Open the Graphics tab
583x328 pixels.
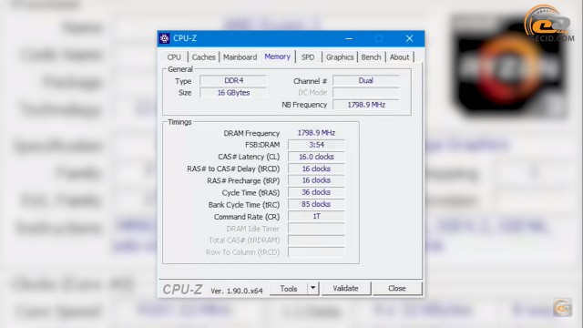[340, 57]
